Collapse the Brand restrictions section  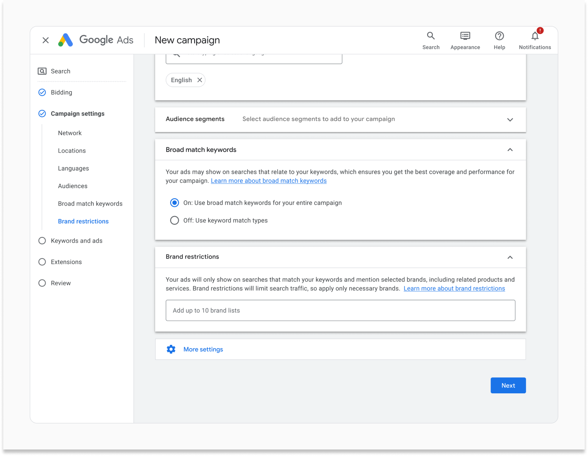pos(510,257)
